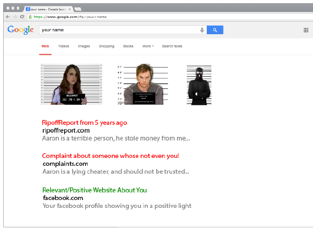Screen dimensions: 313x230
Task: Close the 'your name - Google Search' tab
Action: pos(69,9)
